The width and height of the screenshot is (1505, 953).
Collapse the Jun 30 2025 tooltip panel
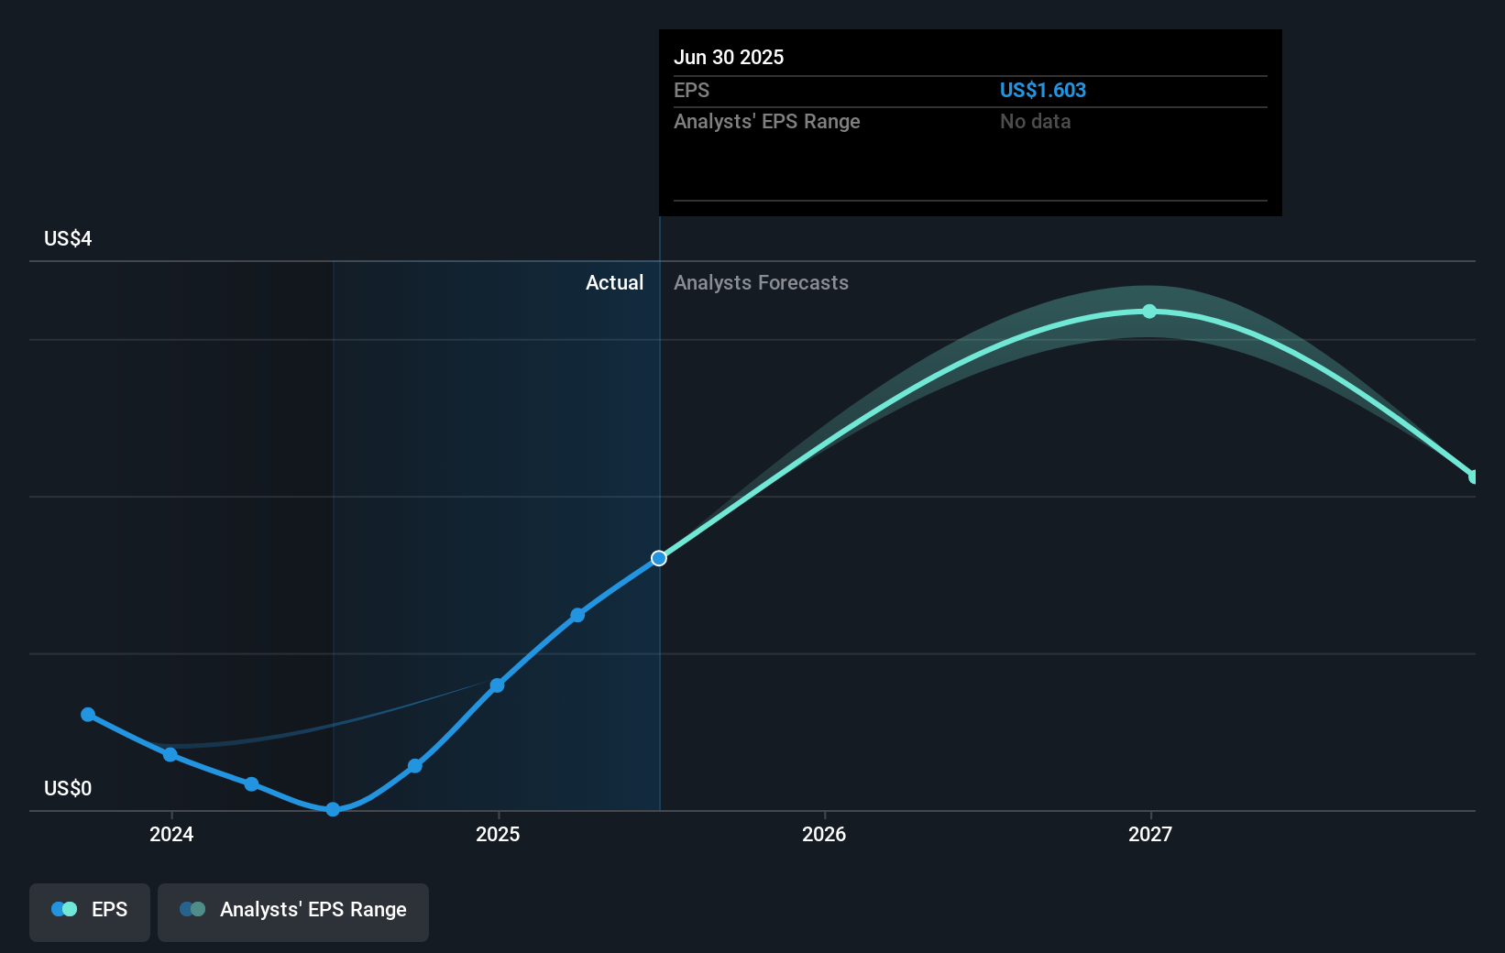(x=729, y=57)
